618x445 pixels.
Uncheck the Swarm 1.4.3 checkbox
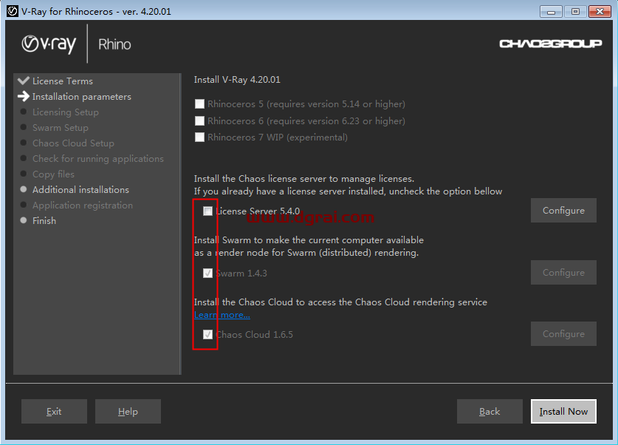pos(208,273)
